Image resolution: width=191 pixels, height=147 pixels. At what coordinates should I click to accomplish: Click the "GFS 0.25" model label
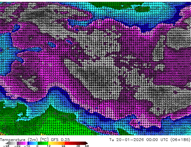(60, 140)
